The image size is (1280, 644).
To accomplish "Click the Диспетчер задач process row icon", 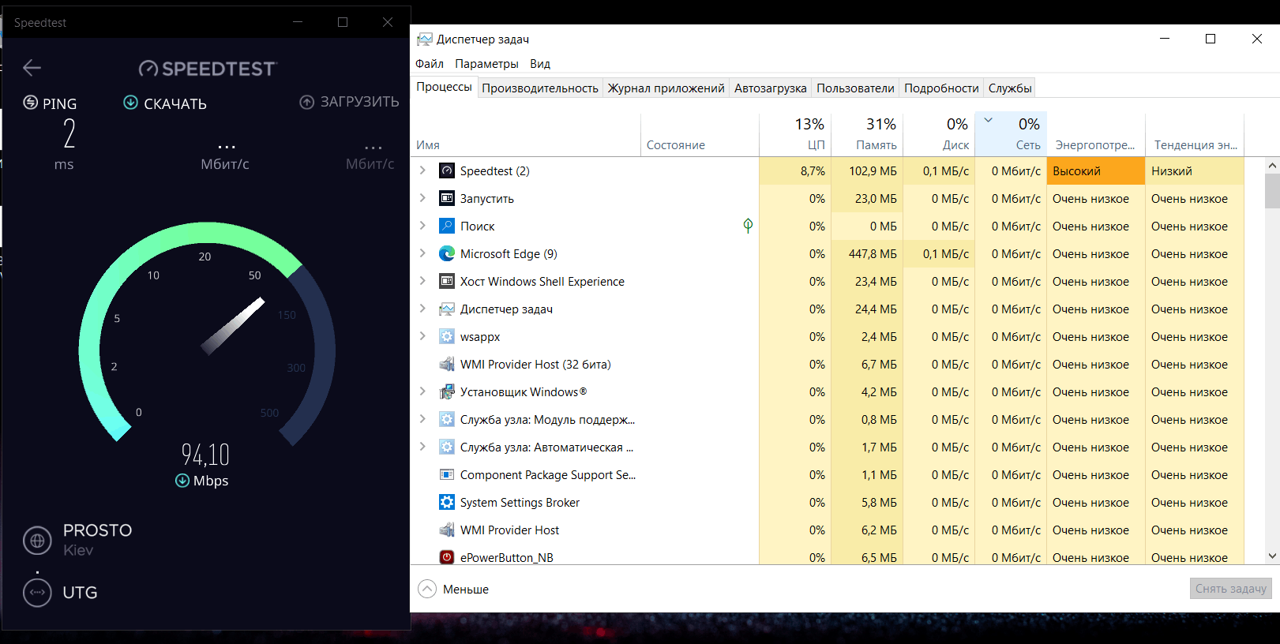I will [447, 309].
